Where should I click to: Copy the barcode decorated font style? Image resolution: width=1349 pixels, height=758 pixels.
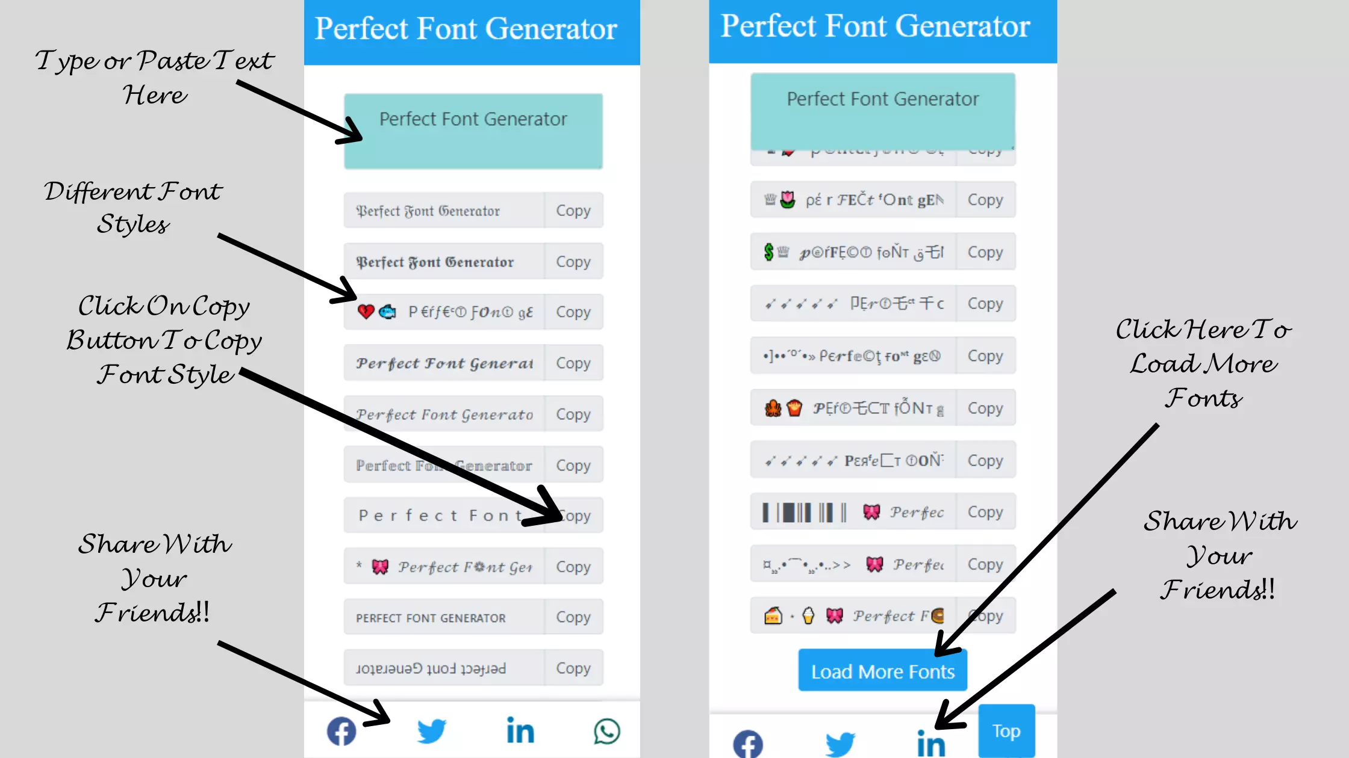(x=985, y=512)
